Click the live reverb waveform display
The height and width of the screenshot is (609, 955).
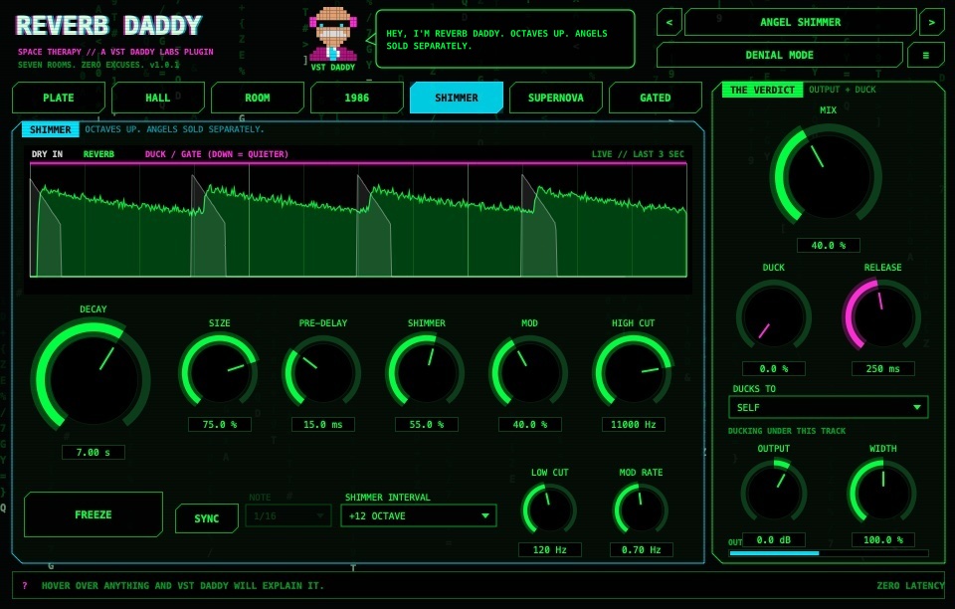pyautogui.click(x=359, y=221)
